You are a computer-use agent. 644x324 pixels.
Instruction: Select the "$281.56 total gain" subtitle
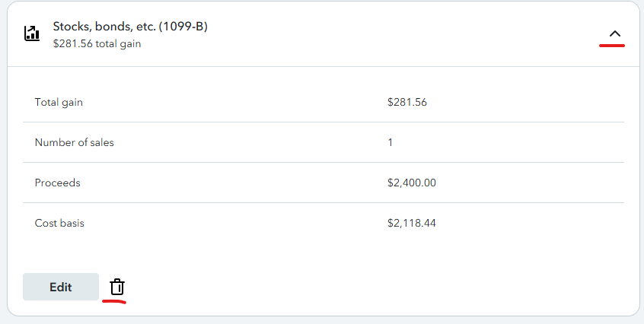[x=97, y=43]
